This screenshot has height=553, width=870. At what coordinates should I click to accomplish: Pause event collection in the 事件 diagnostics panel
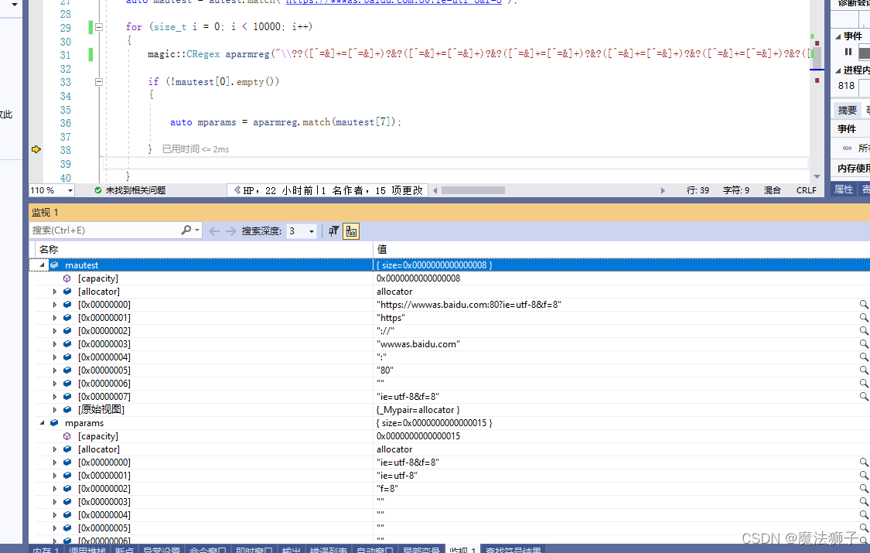(x=848, y=51)
